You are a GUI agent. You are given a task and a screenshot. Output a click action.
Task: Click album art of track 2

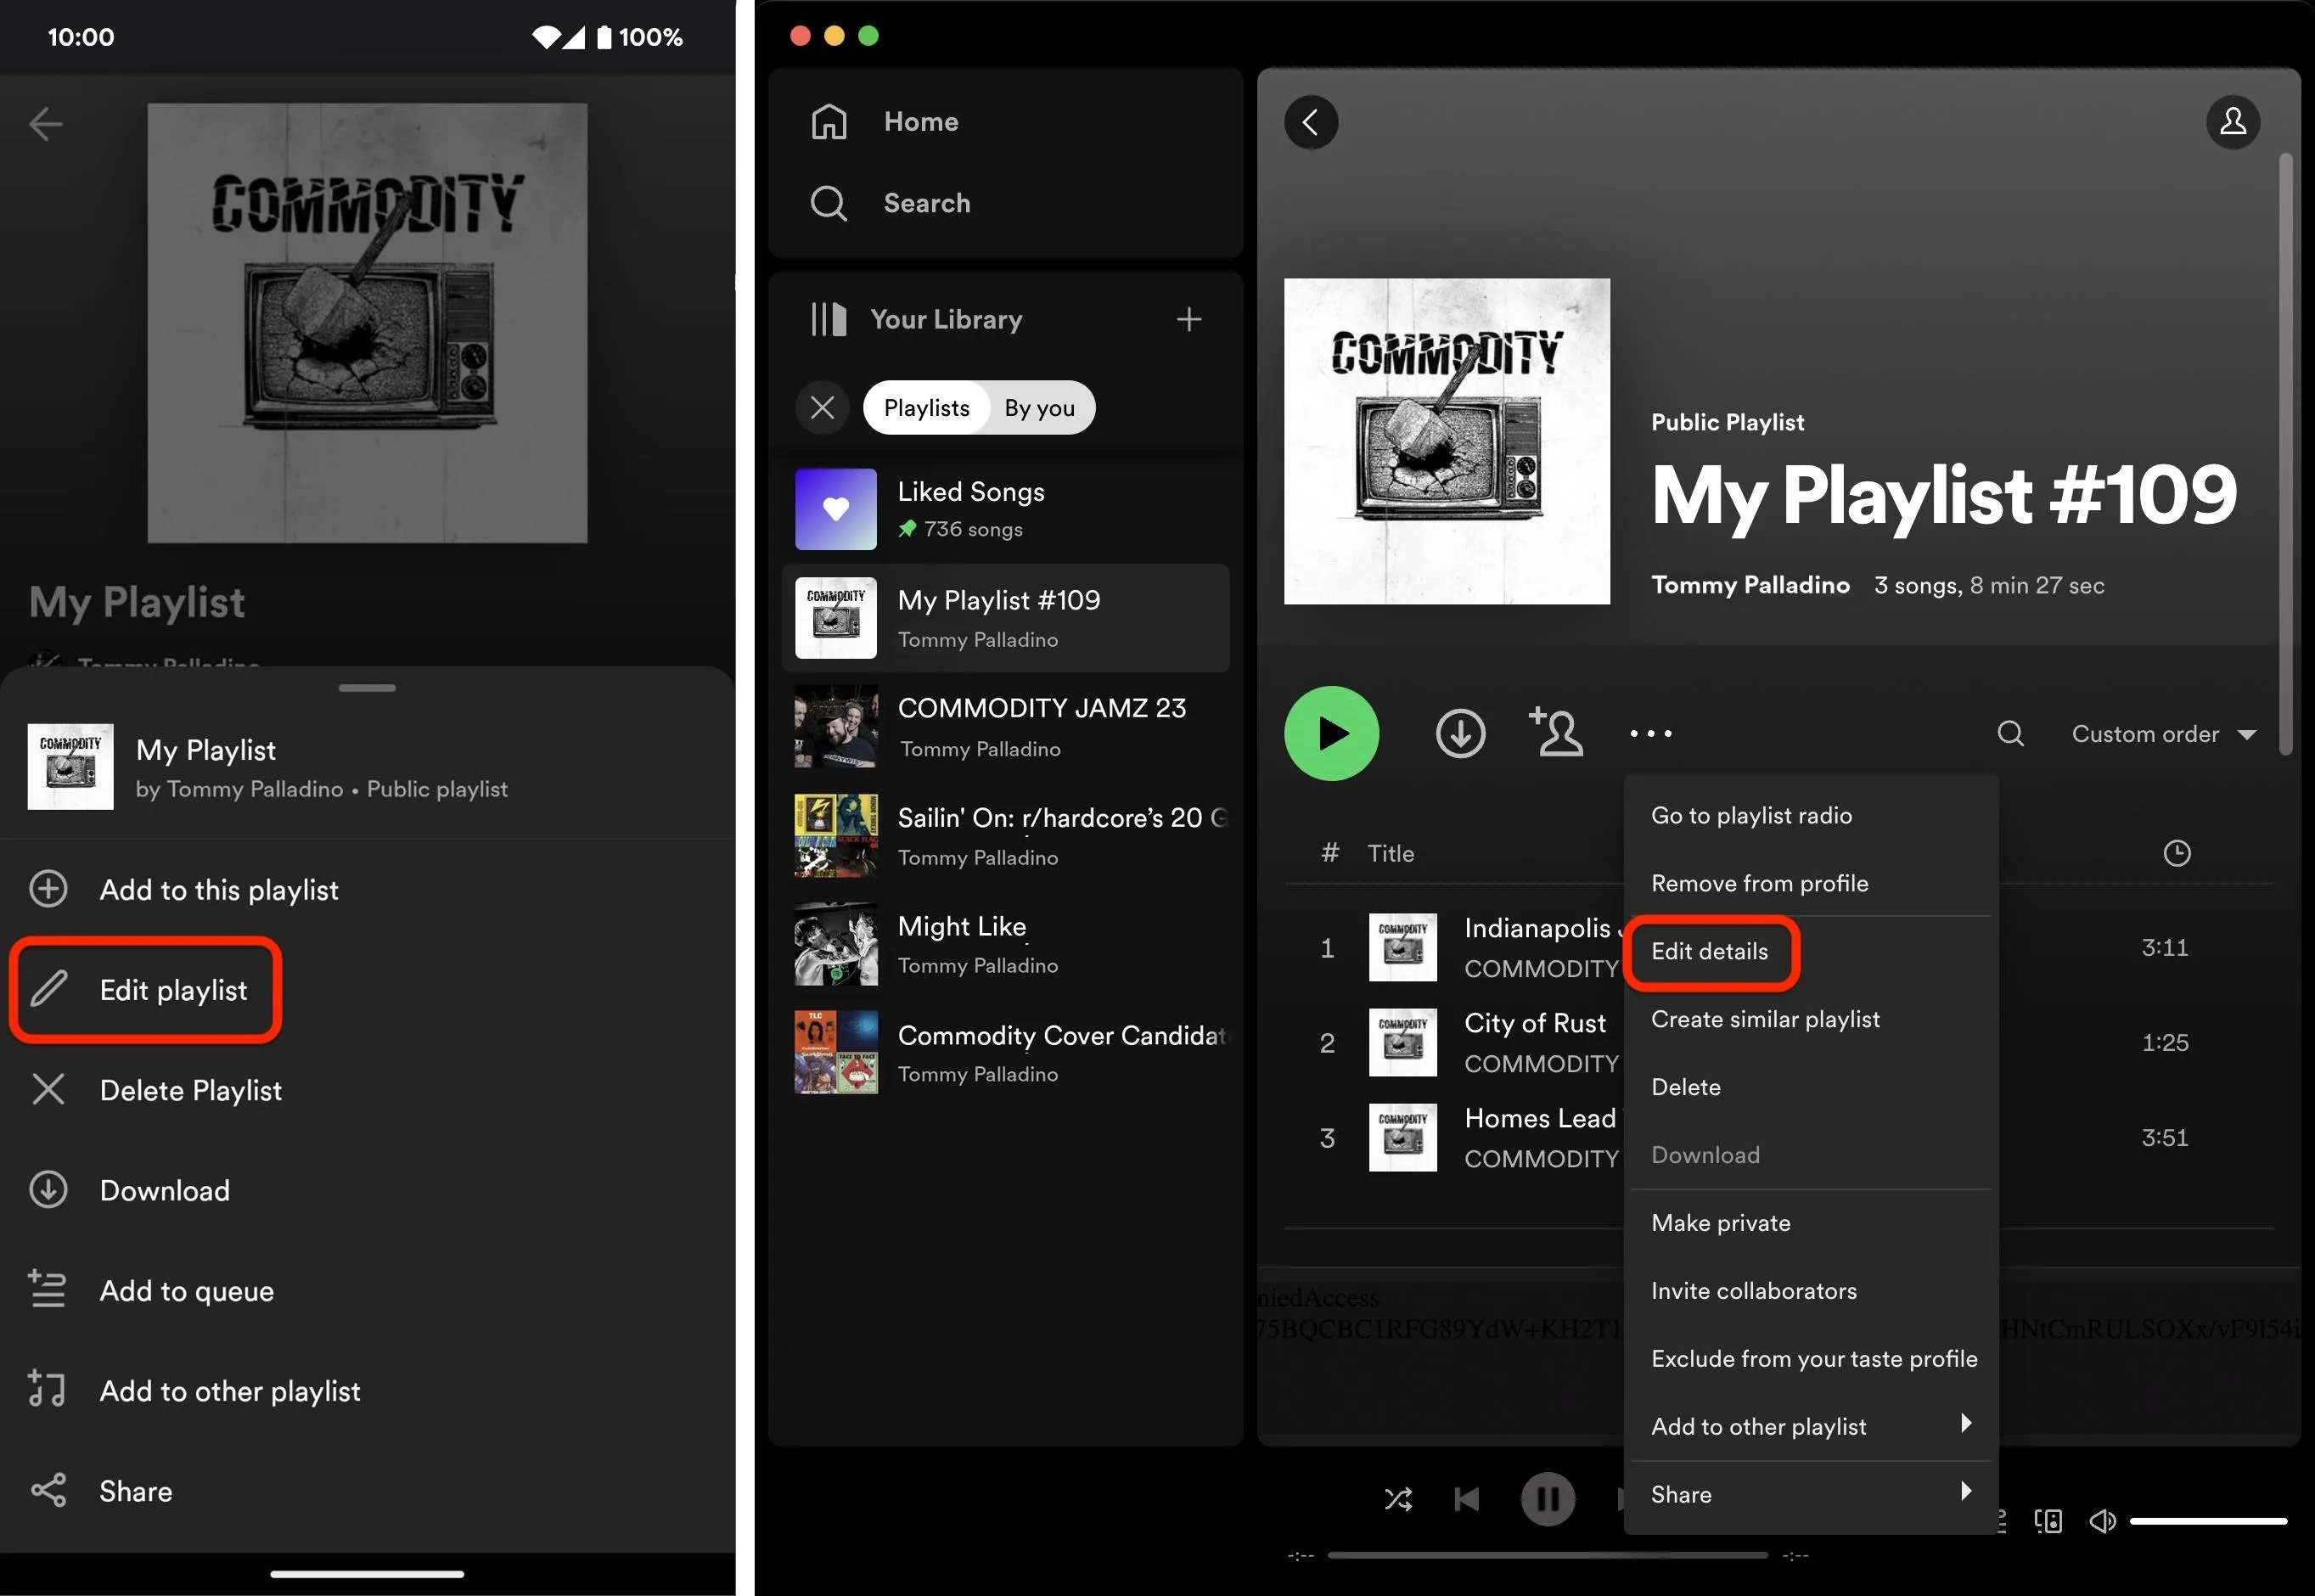(x=1402, y=1042)
